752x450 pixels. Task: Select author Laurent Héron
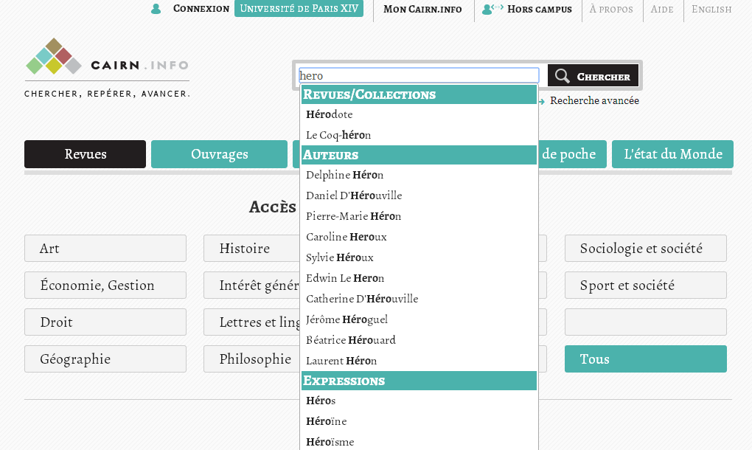[x=419, y=360]
